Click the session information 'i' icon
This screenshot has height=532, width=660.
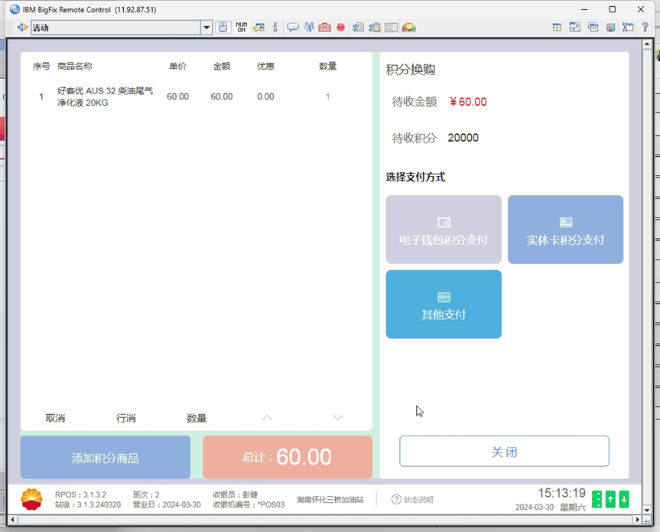point(275,28)
